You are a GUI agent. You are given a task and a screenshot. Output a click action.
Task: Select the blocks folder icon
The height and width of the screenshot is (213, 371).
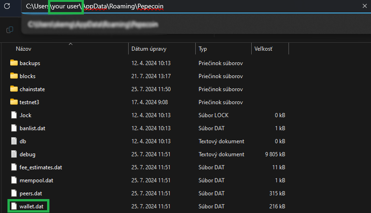click(x=14, y=76)
